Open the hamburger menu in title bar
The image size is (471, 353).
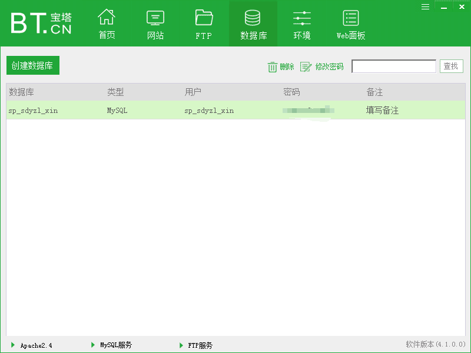[425, 7]
